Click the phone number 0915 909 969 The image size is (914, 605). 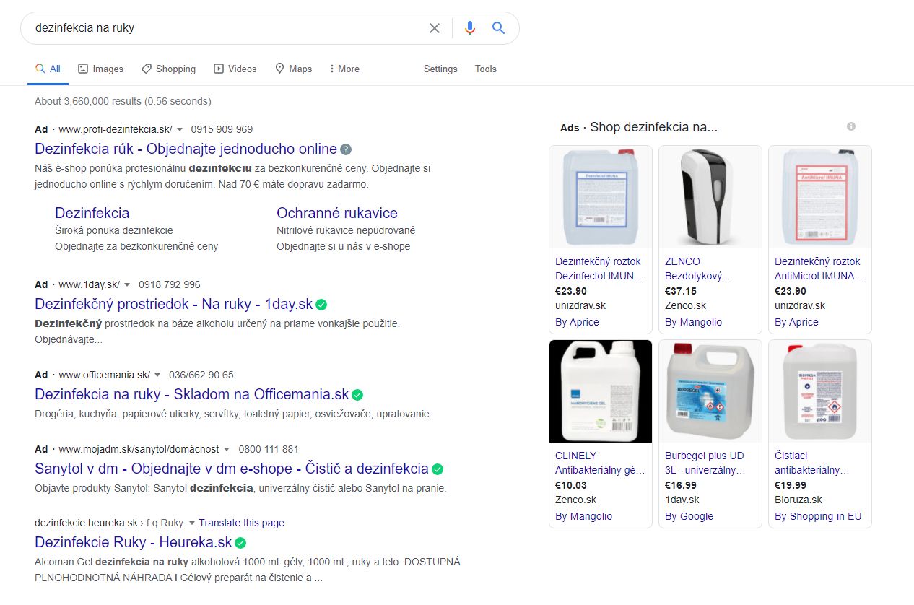coord(222,129)
